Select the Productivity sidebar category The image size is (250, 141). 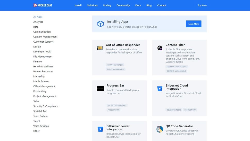[x=40, y=91]
